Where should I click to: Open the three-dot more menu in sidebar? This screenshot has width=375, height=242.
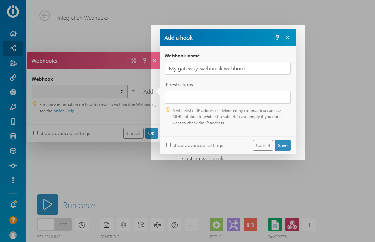tap(13, 180)
